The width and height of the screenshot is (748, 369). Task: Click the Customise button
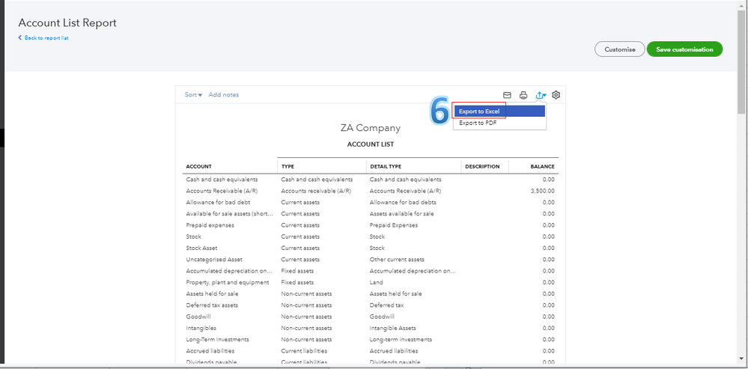tap(619, 49)
